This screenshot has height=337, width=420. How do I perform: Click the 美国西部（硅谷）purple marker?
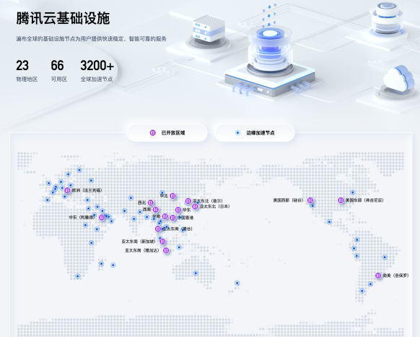310,200
